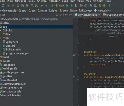The image size is (124, 106).
Task: Open the Help question mark icon
Action: (x=109, y=6)
